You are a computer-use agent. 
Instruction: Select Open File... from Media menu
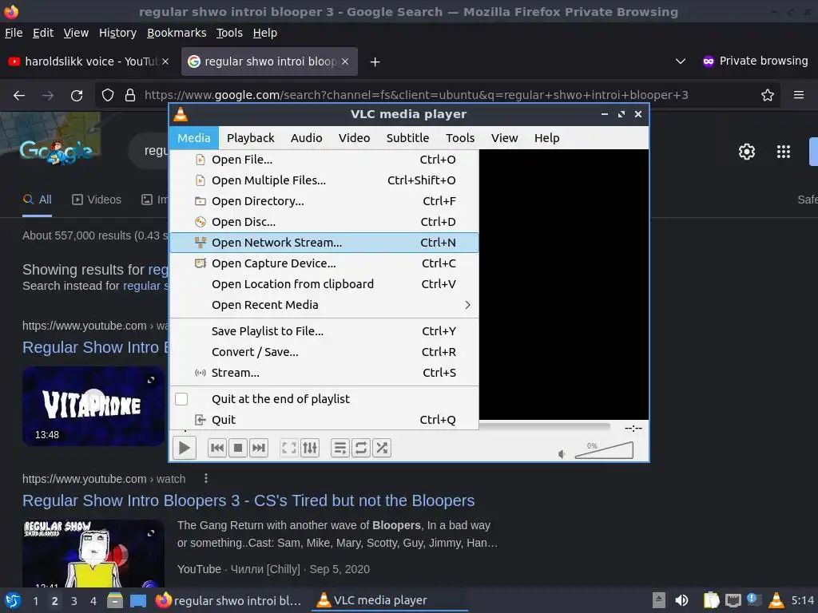click(x=324, y=160)
